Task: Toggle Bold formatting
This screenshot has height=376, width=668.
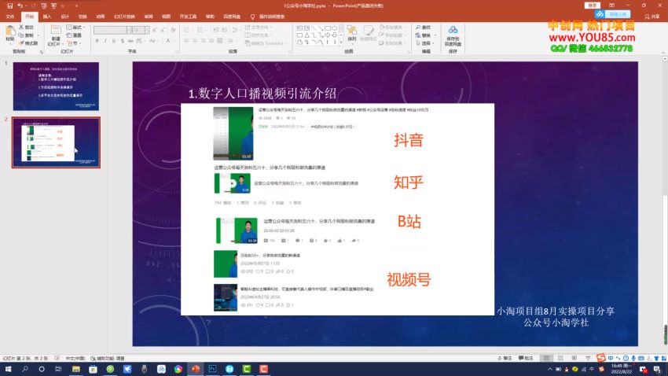Action: pos(97,41)
